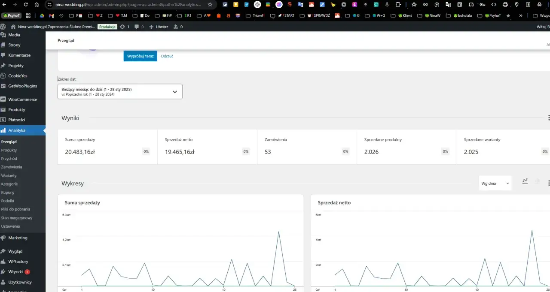This screenshot has height=292, width=550.
Task: Open Produkty analytics submenu item
Action: click(x=9, y=150)
